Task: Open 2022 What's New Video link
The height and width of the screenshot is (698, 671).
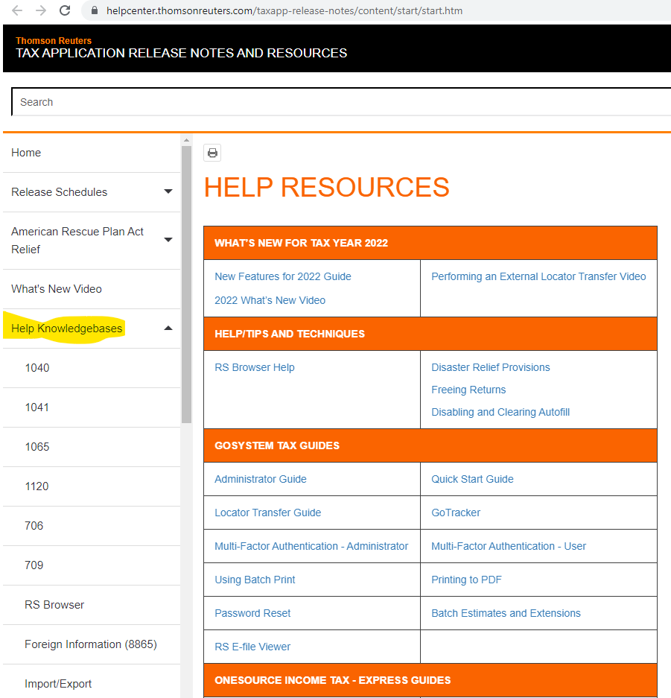Action: point(270,300)
